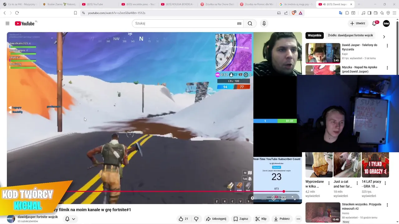399x224 pixels.
Task: Expand the notification preferences bell dropdown
Action: click(70, 219)
